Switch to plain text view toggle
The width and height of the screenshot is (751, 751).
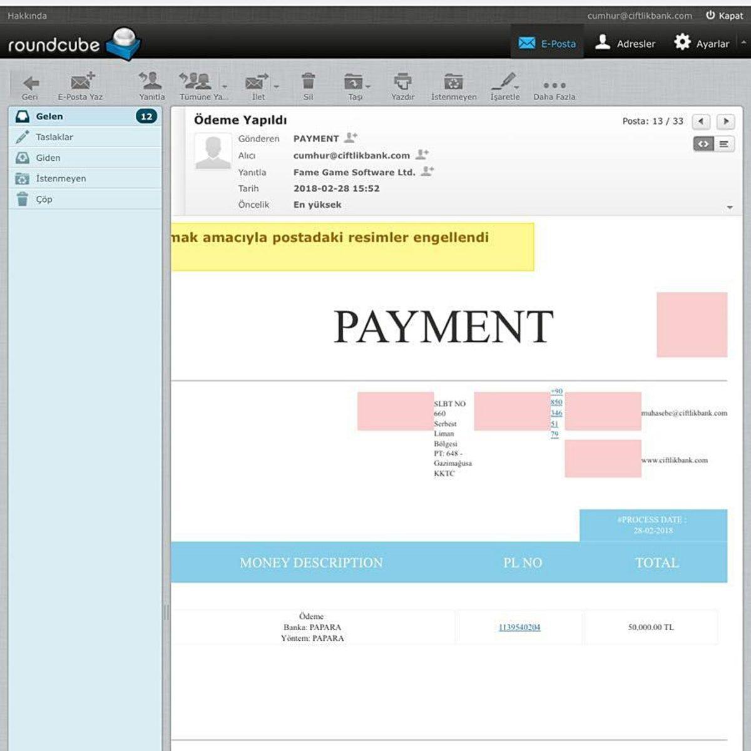click(724, 144)
